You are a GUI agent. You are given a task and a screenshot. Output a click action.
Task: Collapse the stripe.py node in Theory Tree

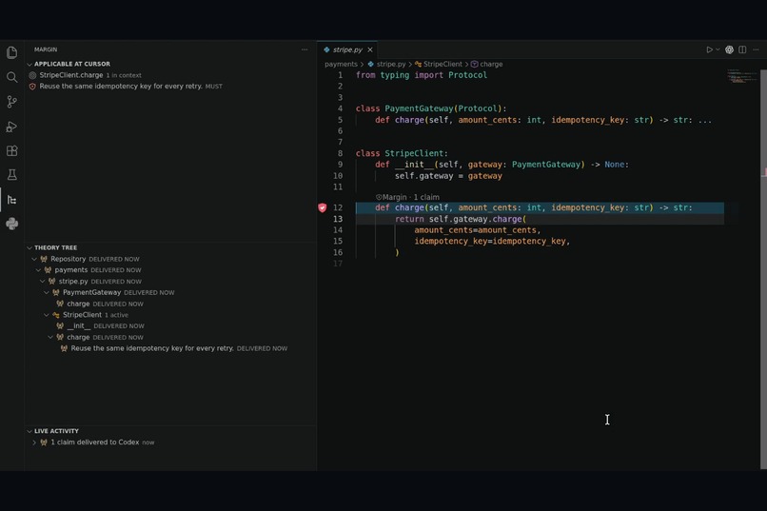coord(42,282)
